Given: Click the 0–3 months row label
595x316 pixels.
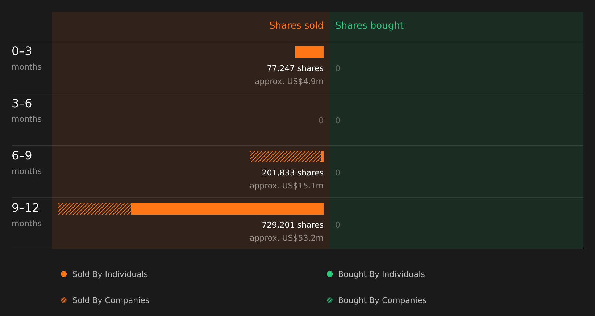Looking at the screenshot, I should (26, 58).
